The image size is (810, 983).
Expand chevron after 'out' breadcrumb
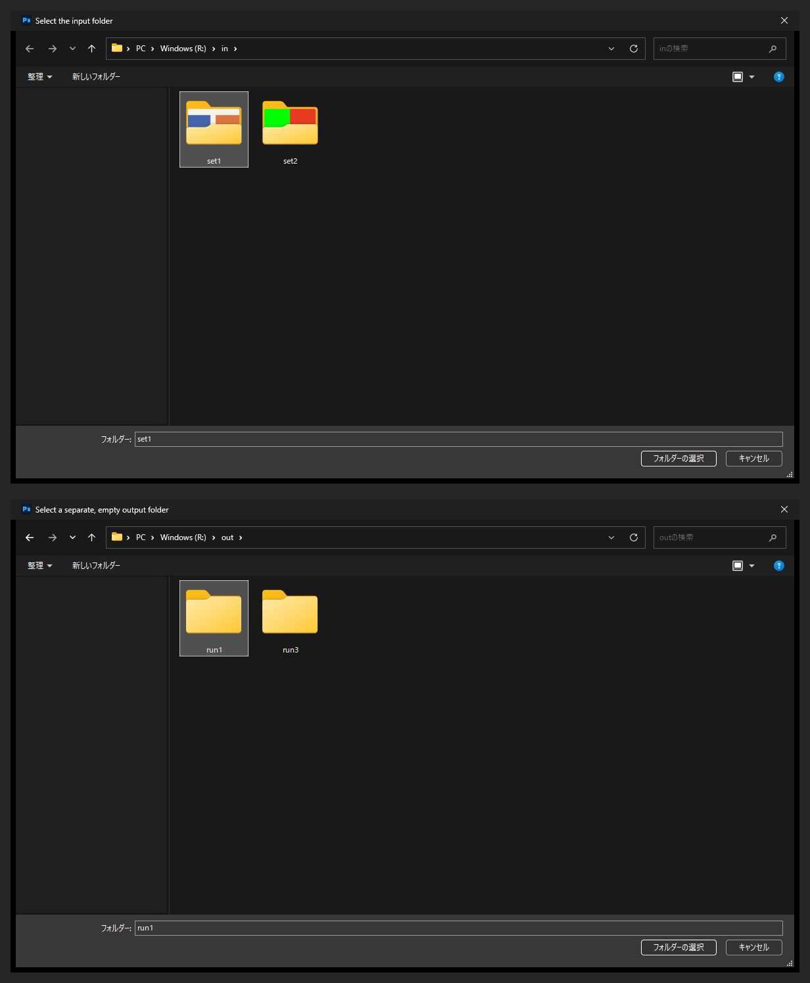click(241, 537)
